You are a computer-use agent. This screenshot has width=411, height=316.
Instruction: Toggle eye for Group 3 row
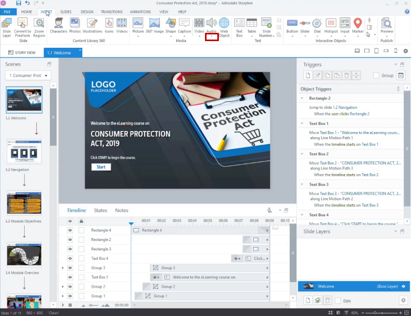tap(70, 268)
